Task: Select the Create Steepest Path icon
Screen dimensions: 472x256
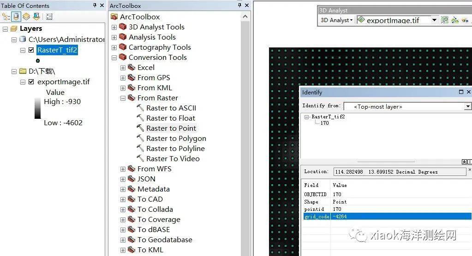Action: pyautogui.click(x=455, y=20)
